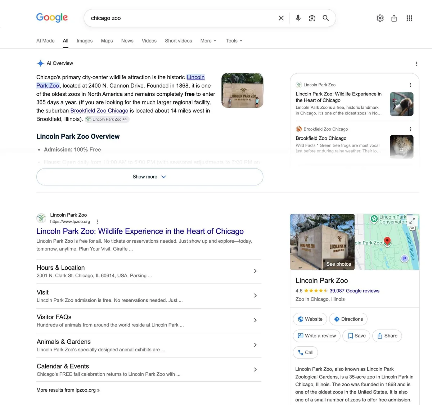Switch to the Videos tab
Image resolution: width=432 pixels, height=405 pixels.
tap(149, 41)
